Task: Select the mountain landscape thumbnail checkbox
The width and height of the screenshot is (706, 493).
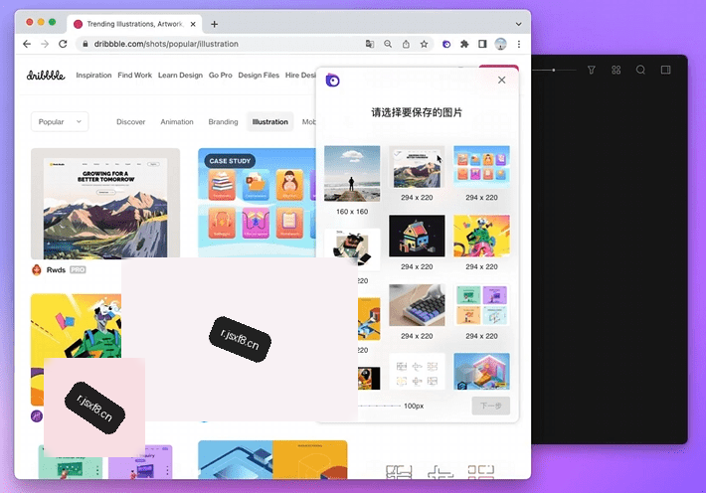Action: click(397, 154)
